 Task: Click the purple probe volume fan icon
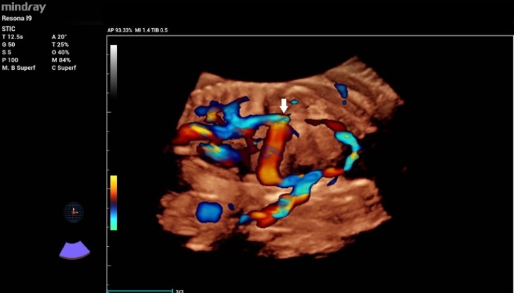tap(75, 250)
